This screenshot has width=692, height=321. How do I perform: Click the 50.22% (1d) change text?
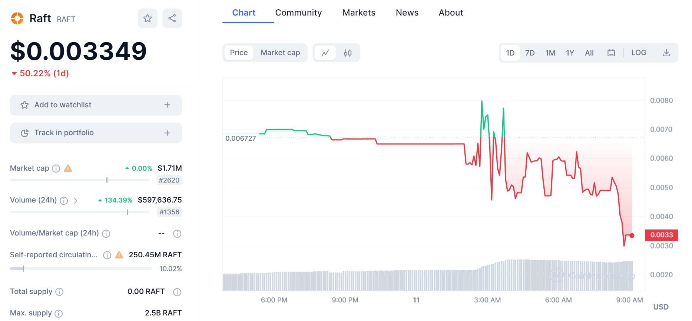(44, 73)
